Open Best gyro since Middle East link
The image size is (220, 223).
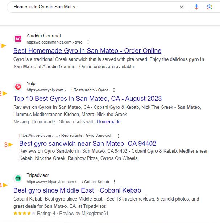tap(77, 190)
